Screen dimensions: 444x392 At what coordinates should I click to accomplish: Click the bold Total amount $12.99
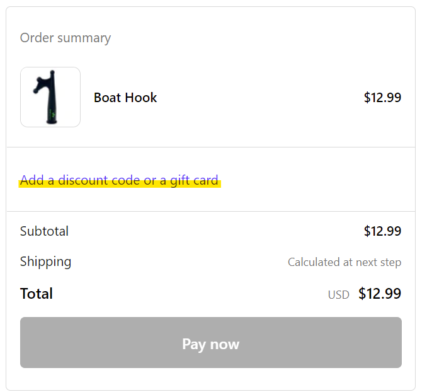pos(379,293)
